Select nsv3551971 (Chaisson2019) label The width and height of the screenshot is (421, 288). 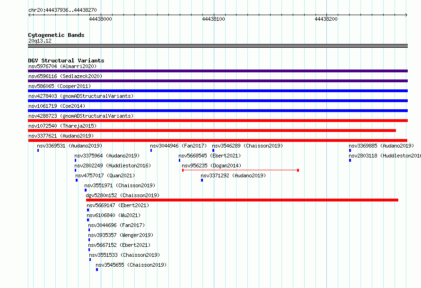[120, 185]
